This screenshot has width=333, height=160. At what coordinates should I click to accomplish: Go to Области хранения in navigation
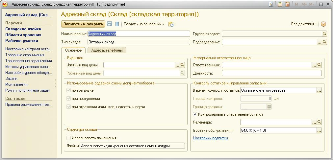point(23,35)
